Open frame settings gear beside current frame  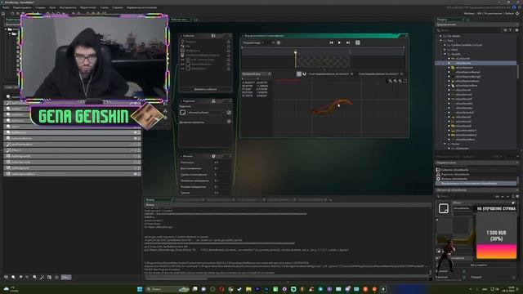[x=279, y=42]
